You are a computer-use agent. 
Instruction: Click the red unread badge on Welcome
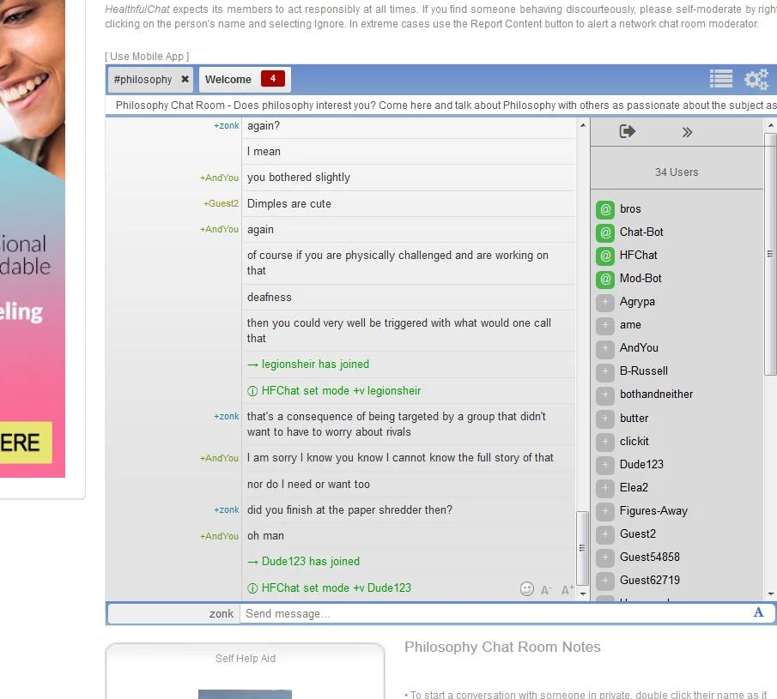(272, 79)
